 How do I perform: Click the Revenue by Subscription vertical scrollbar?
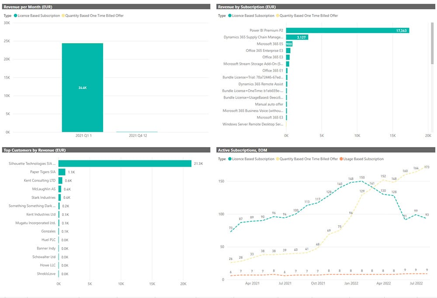coord(432,48)
